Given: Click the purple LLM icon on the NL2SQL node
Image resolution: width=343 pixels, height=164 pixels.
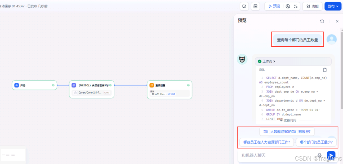Looking at the screenshot, I should (74, 85).
